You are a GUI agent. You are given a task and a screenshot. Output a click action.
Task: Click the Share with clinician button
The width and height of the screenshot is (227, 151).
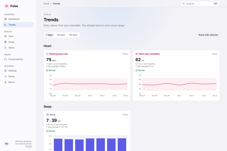tap(208, 35)
